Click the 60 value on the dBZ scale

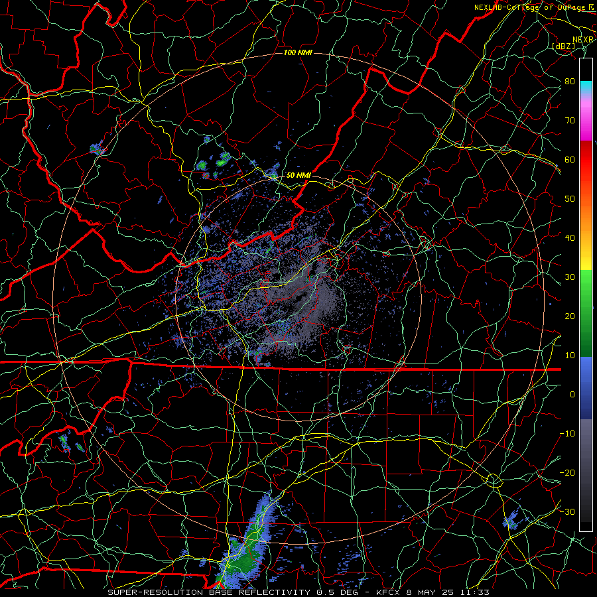(570, 159)
